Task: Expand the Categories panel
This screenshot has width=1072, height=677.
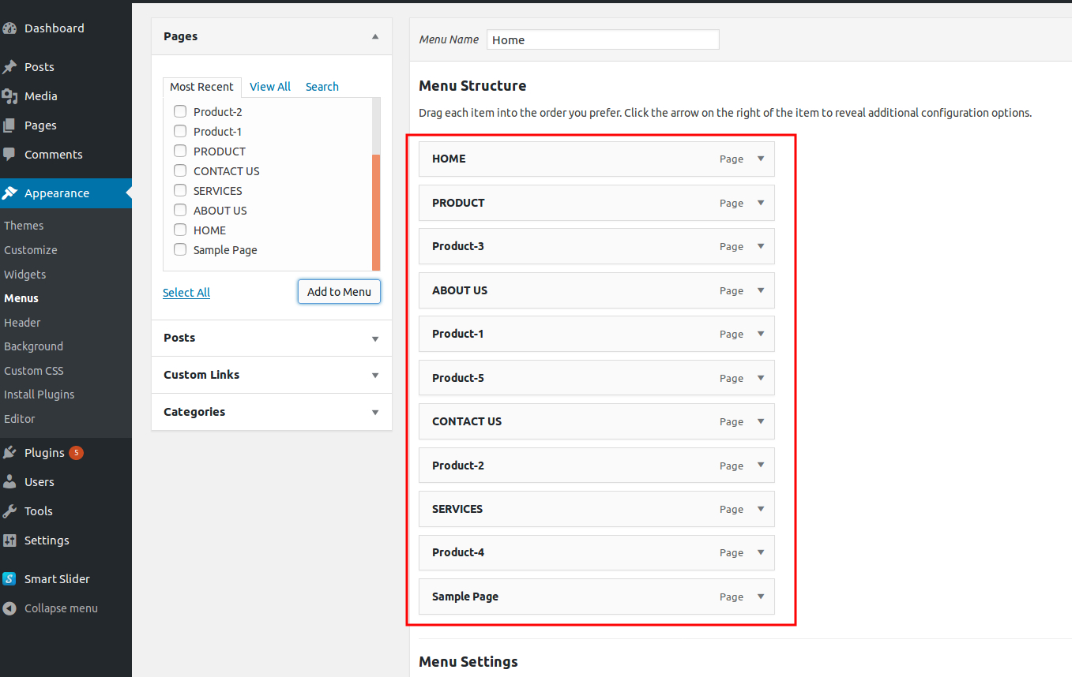Action: tap(374, 411)
